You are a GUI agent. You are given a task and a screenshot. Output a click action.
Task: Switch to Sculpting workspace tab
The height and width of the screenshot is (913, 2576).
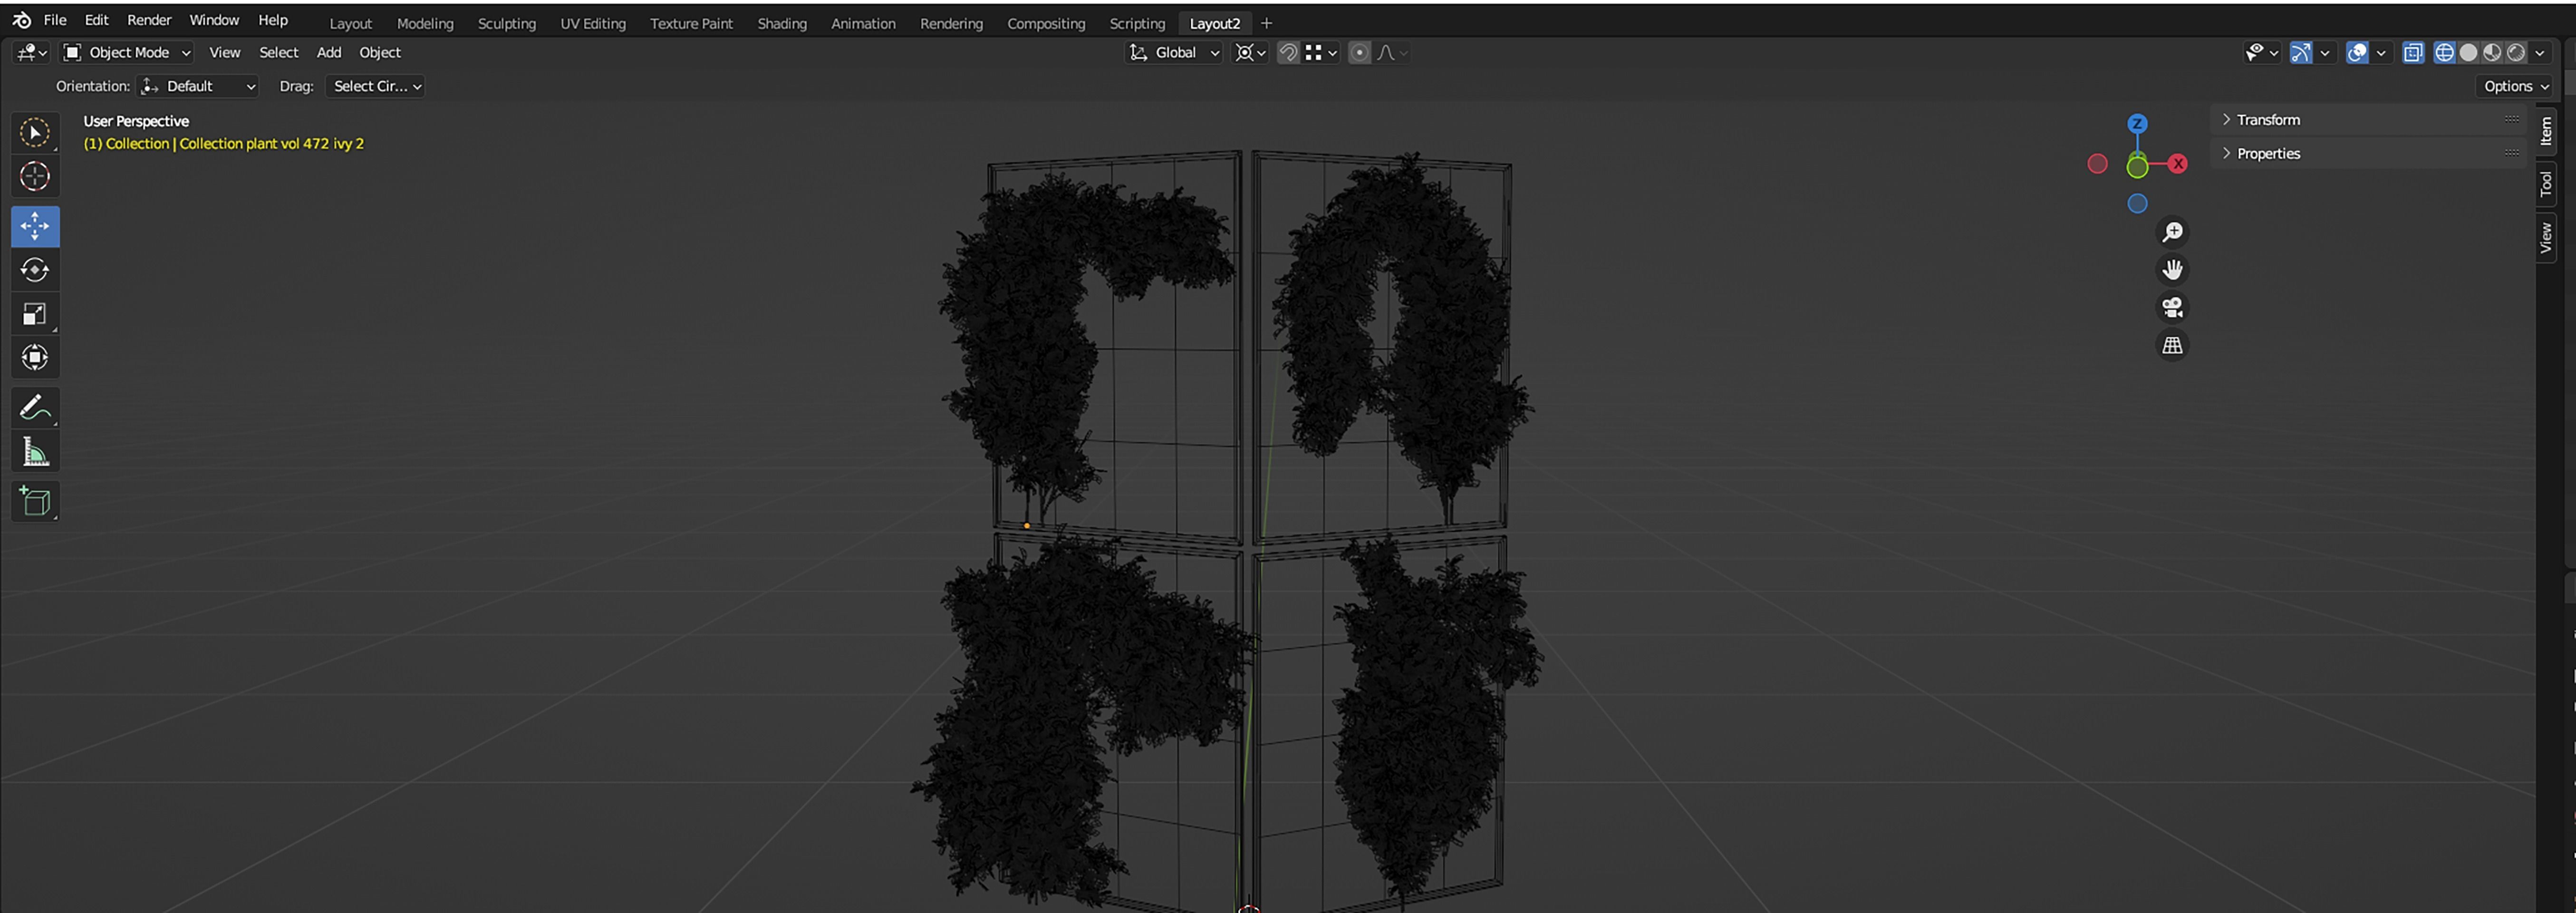507,23
